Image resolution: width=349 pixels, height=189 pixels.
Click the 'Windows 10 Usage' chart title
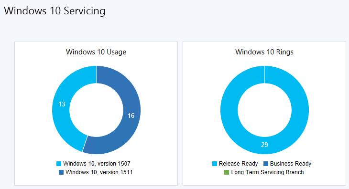coord(96,52)
